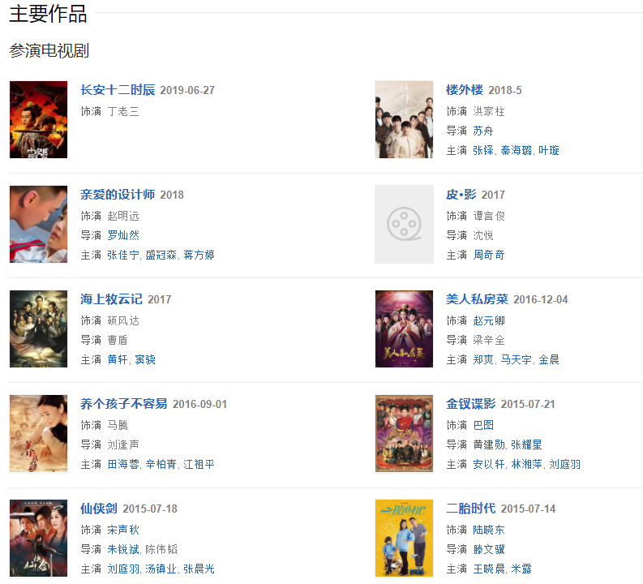Viewport: 643px width, 584px height.
Task: Click the 楼外楼 poster image
Action: (404, 119)
